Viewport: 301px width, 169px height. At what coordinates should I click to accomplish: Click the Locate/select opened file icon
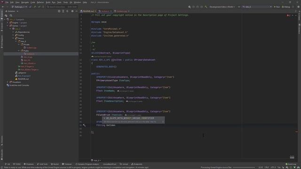[x=59, y=11]
